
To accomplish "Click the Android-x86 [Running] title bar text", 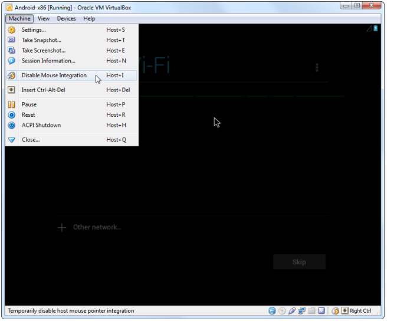I will coord(73,8).
